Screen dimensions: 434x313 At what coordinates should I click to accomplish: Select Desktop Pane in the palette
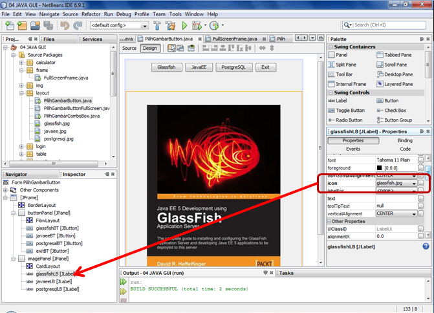(395, 74)
